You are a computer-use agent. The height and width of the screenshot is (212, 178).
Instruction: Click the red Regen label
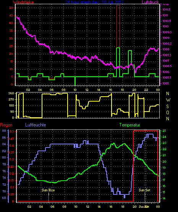[6, 125]
